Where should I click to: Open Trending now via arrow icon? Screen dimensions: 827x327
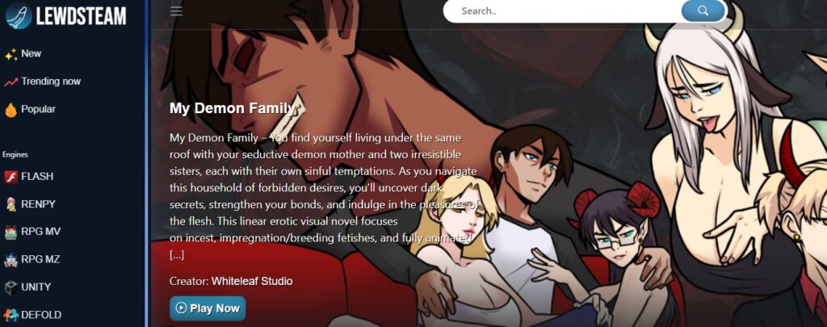[x=10, y=82]
